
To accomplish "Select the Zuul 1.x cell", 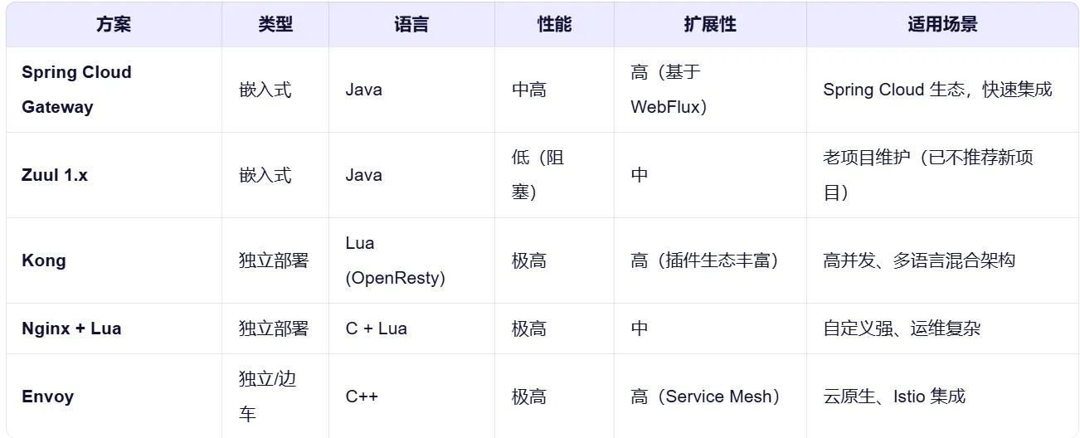I will [x=55, y=175].
